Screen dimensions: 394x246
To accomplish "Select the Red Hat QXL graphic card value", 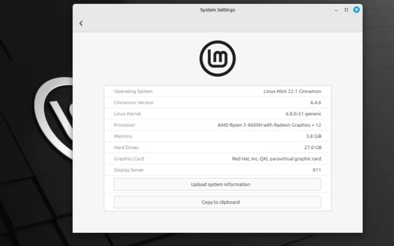I will (x=277, y=159).
